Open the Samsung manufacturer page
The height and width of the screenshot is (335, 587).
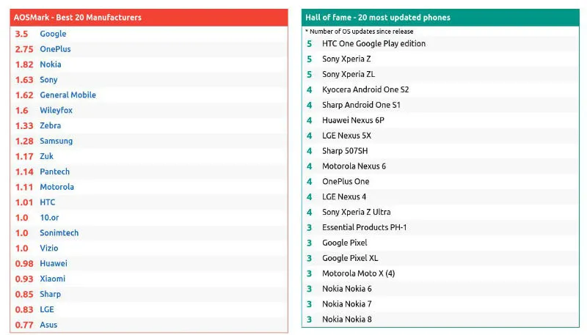tap(56, 141)
